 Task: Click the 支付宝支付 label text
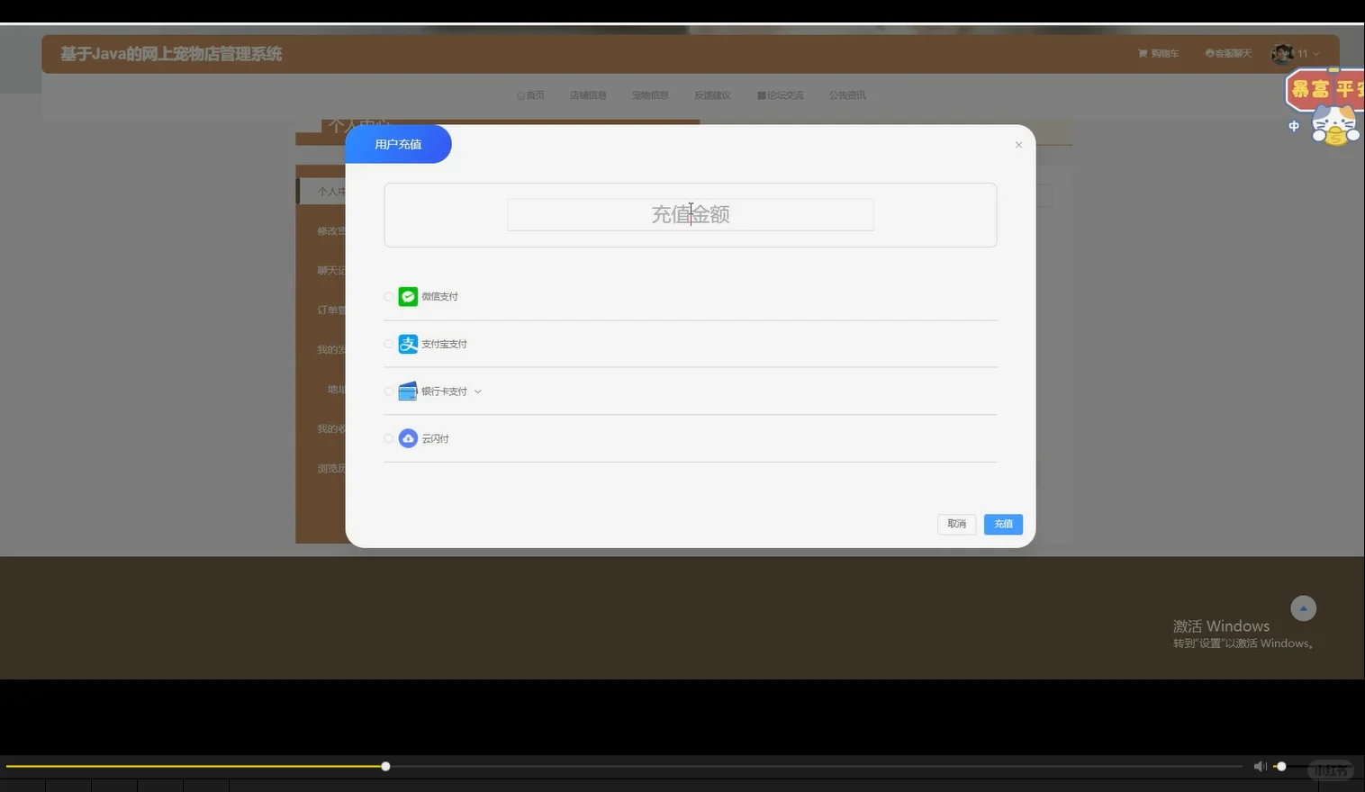[x=444, y=344]
